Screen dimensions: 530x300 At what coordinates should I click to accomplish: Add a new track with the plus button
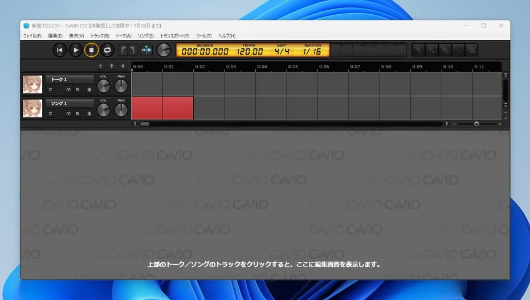[x=100, y=66]
